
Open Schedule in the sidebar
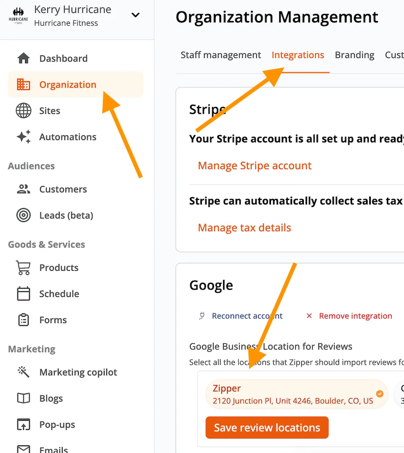(x=59, y=294)
